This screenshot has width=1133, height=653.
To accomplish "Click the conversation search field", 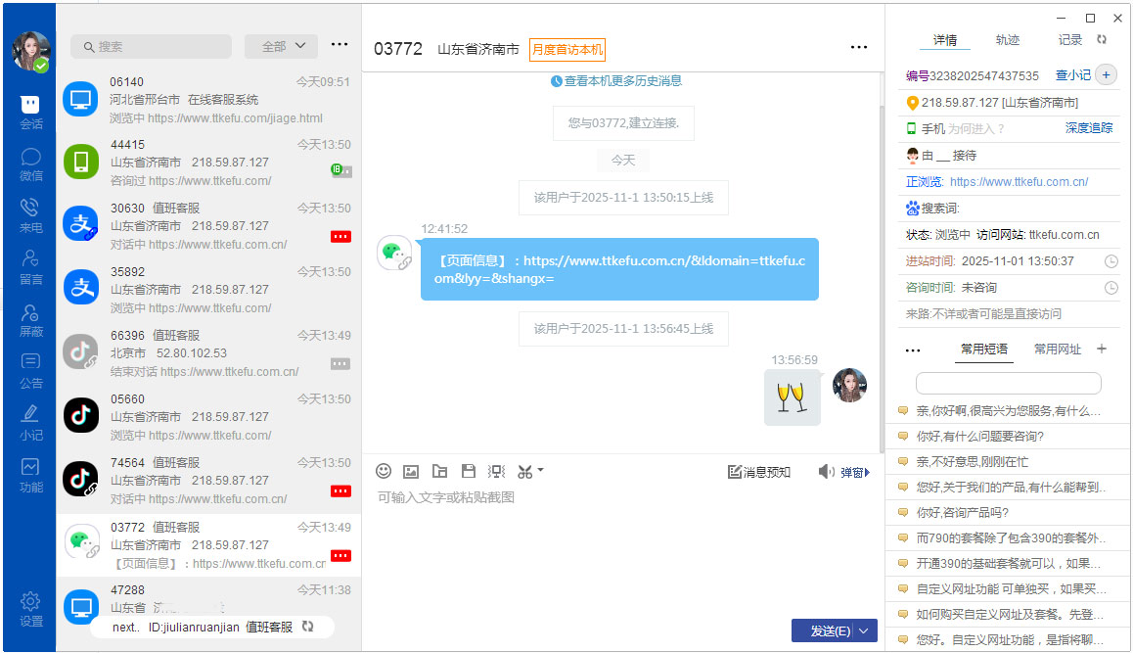I will point(152,46).
